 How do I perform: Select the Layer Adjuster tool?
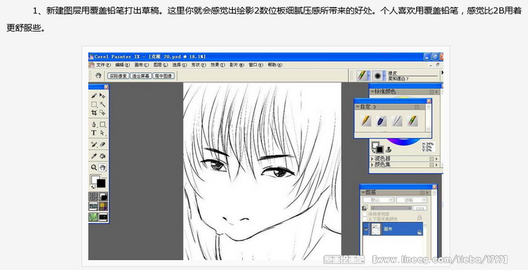pyautogui.click(x=103, y=96)
